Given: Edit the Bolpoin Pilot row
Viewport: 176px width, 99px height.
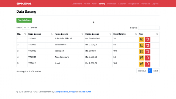Looking at the screenshot, I should coord(142,45).
